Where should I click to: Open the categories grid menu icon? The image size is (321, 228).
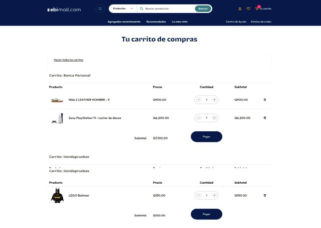[100, 8]
